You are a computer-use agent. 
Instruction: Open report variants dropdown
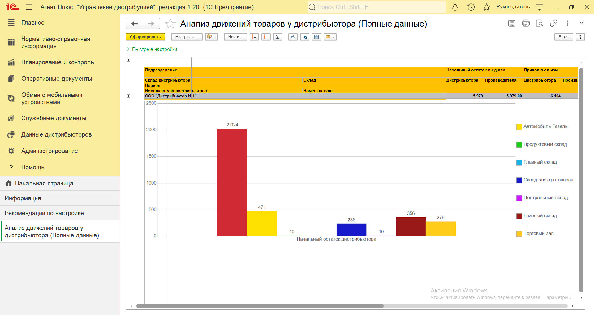pos(212,37)
